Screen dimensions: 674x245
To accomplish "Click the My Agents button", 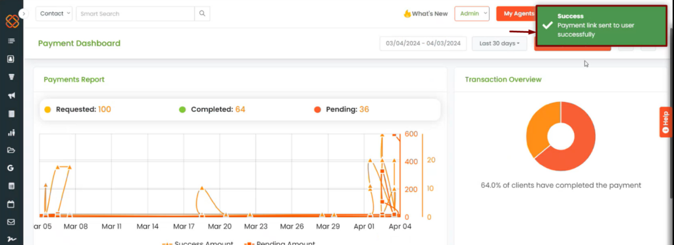I will tap(516, 14).
